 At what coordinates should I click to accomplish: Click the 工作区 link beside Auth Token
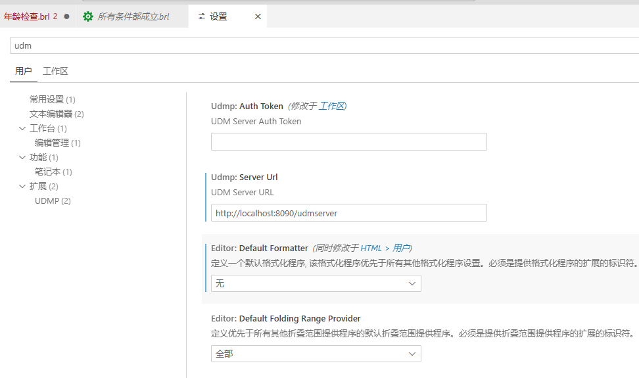(x=332, y=106)
